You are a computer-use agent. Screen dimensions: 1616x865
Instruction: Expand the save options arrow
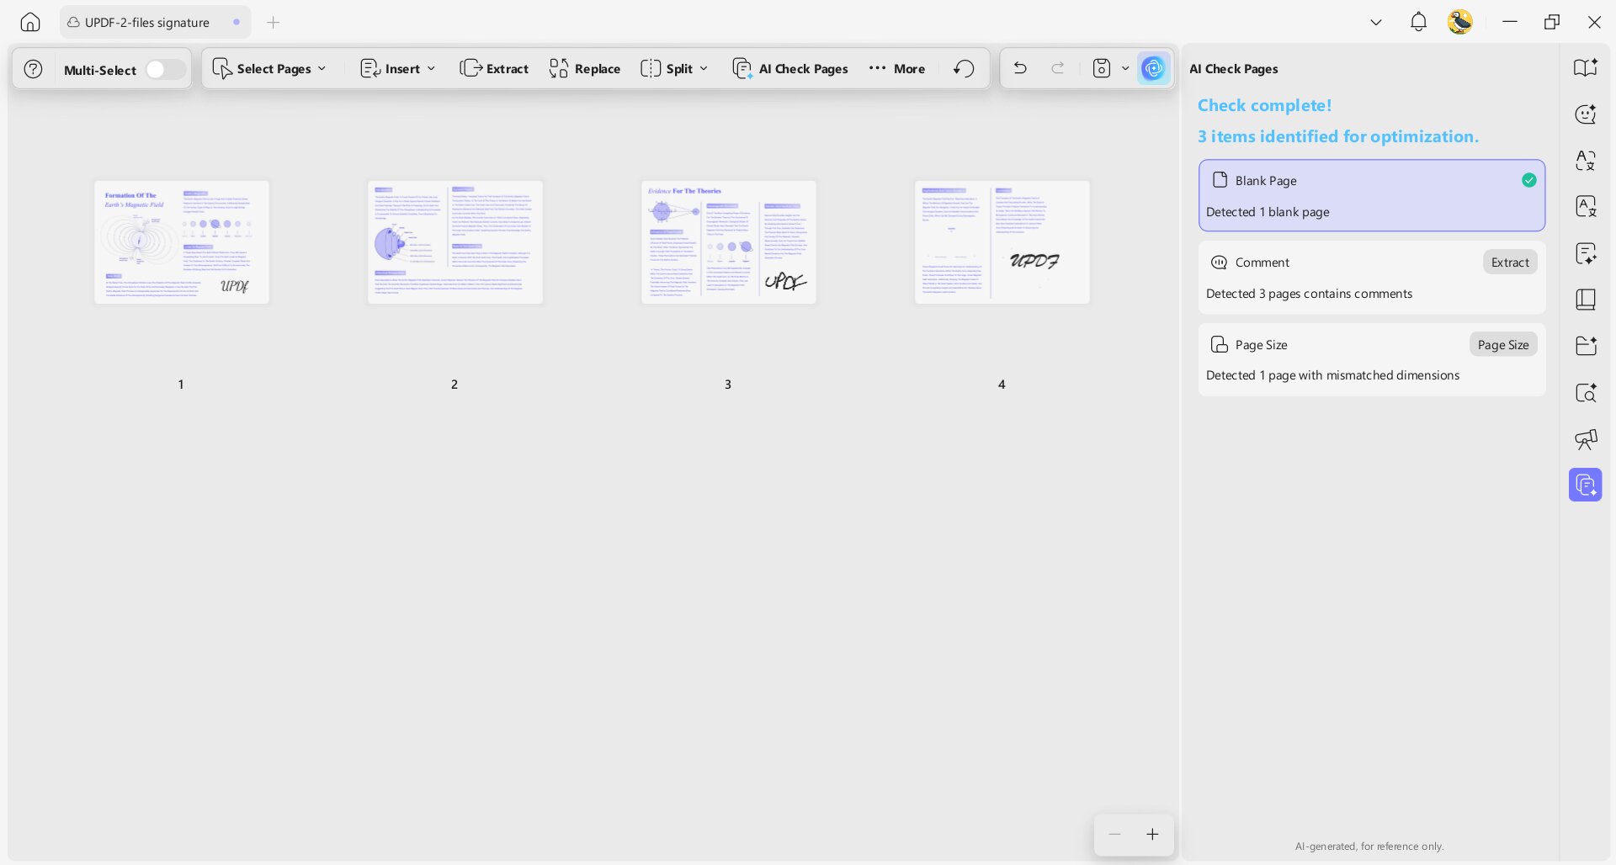(x=1125, y=68)
